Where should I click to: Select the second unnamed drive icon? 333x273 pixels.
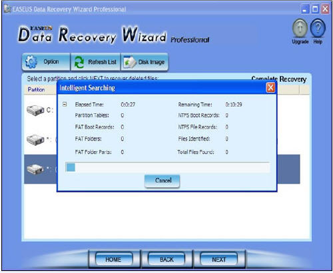coord(35,140)
